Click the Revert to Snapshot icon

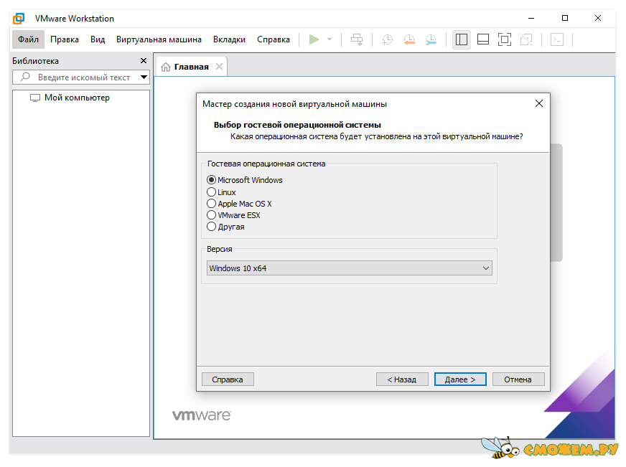point(409,39)
